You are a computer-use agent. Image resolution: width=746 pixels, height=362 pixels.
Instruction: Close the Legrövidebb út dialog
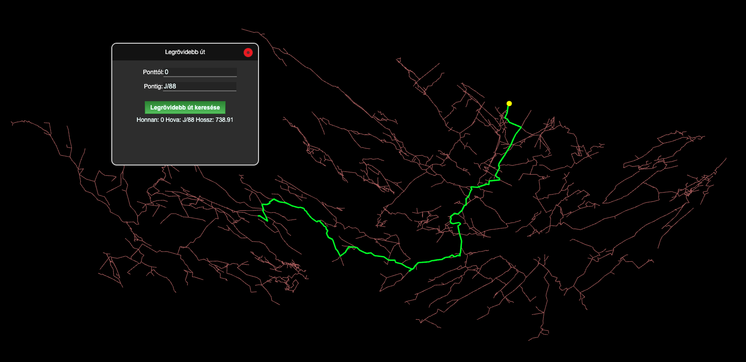(x=248, y=52)
